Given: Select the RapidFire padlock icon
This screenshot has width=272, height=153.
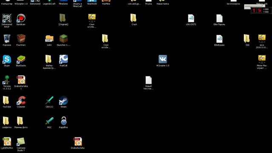Looking at the screenshot, I should (x=64, y=121).
